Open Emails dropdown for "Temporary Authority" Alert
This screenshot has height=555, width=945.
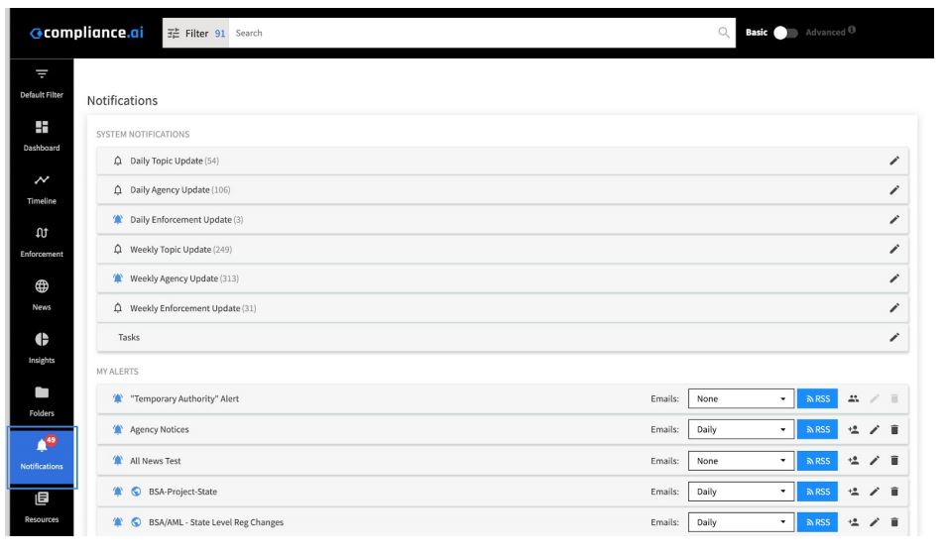[741, 399]
